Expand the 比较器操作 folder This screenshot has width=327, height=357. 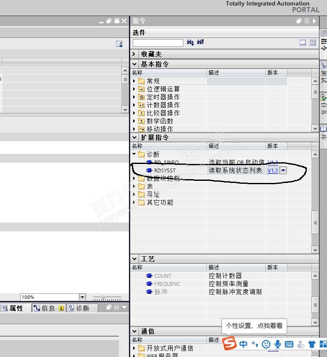click(134, 113)
